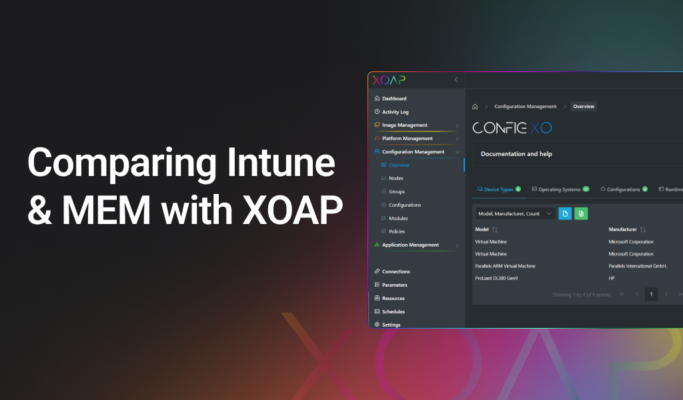Select Nodes under Configuration Management
Viewport: 683px width, 400px height.
tap(396, 179)
